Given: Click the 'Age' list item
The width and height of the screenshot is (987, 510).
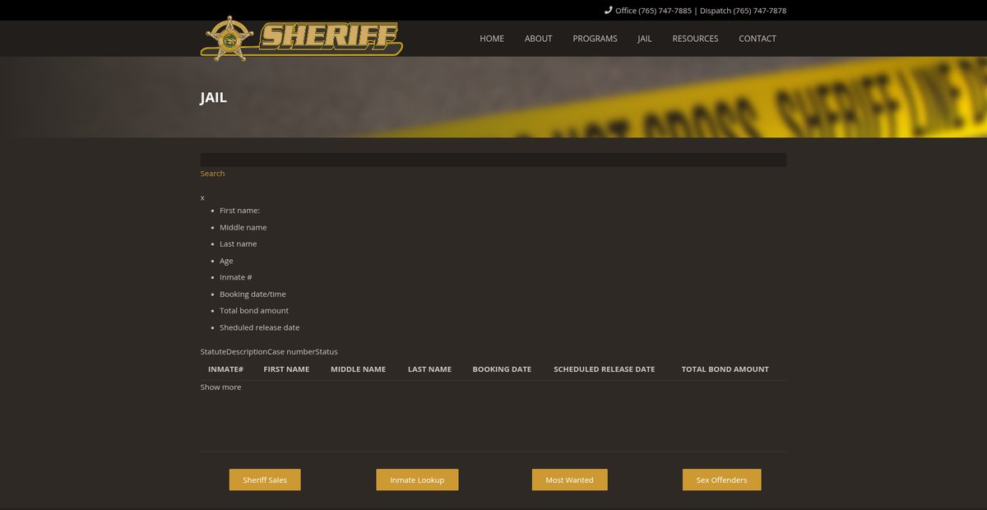Looking at the screenshot, I should pos(226,261).
